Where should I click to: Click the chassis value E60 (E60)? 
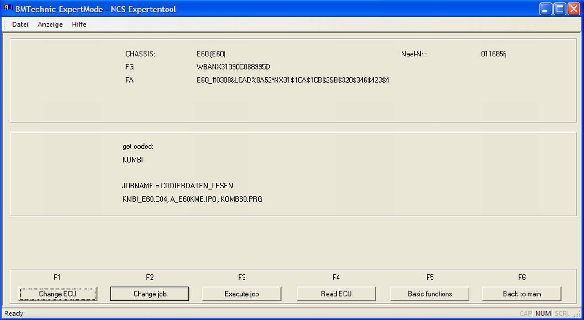211,54
